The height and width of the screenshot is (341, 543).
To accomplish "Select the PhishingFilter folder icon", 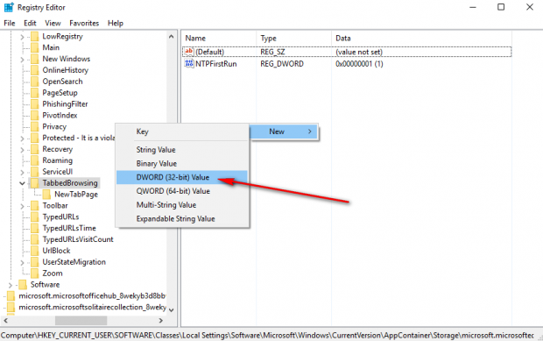I will [x=35, y=104].
